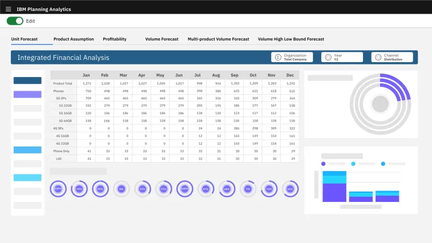Image resolution: width=432 pixels, height=243 pixels.
Task: Click the circle icon beside Channel
Action: (377, 57)
